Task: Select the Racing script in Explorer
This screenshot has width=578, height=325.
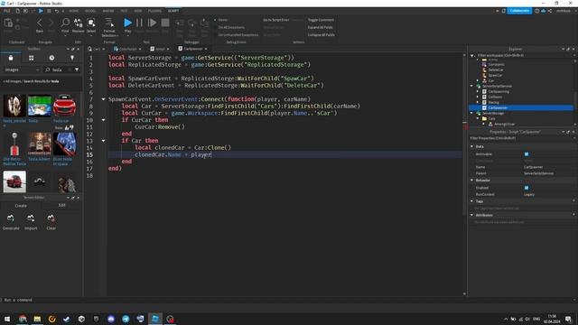Action: [x=493, y=102]
